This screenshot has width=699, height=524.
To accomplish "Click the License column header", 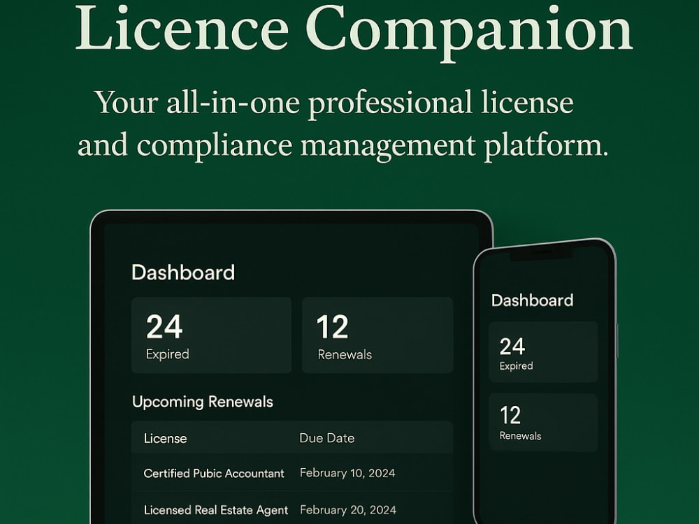I will tap(165, 439).
